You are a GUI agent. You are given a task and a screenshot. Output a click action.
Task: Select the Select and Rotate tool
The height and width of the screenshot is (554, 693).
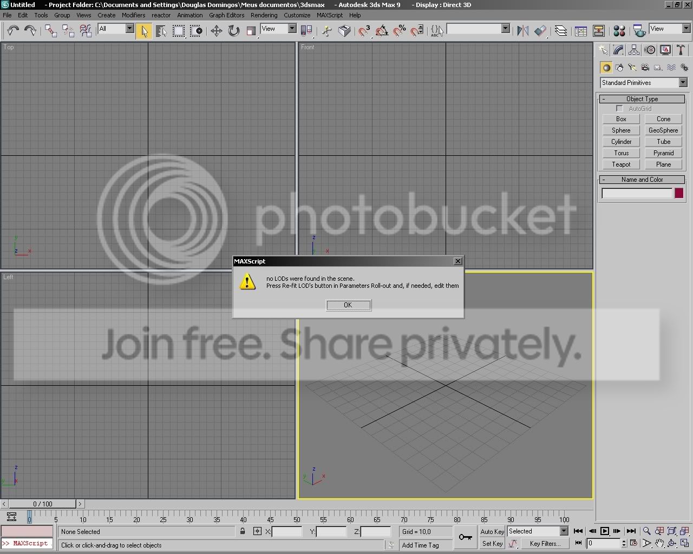234,31
